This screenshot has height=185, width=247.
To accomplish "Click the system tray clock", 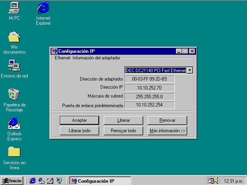I will pos(233,181).
